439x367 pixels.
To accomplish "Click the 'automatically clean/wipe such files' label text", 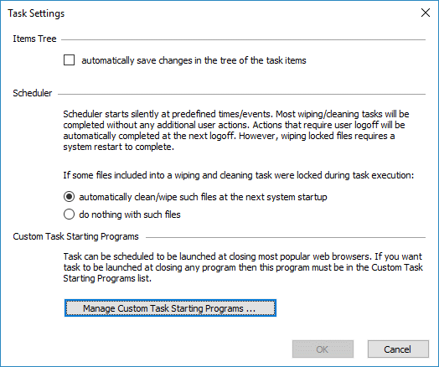I will [203, 197].
